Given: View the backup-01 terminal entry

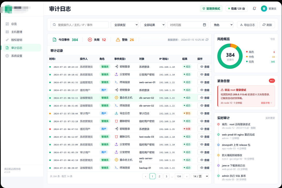Looking at the screenshot, I should (205, 168).
